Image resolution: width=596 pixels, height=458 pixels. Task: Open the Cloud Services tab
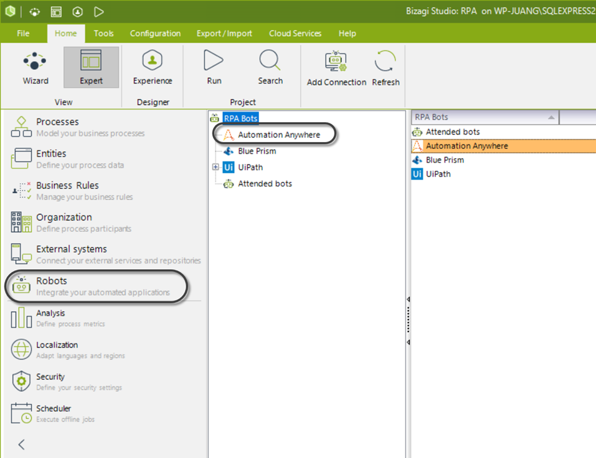point(295,34)
